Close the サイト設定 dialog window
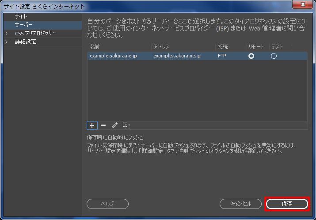Screen dimensions: 316x220 coord(304,5)
